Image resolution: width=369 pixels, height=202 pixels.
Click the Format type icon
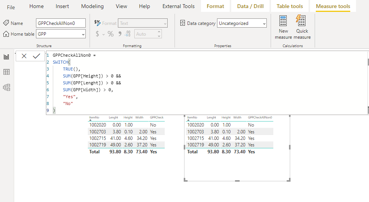[97, 23]
